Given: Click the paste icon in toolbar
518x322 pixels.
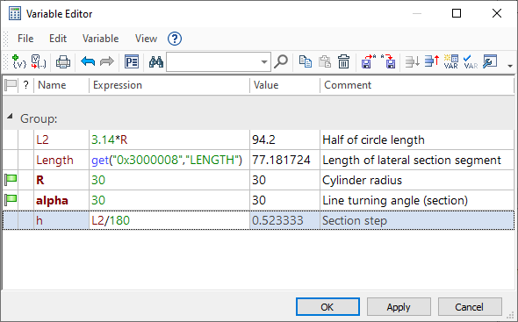Looking at the screenshot, I should tap(325, 61).
